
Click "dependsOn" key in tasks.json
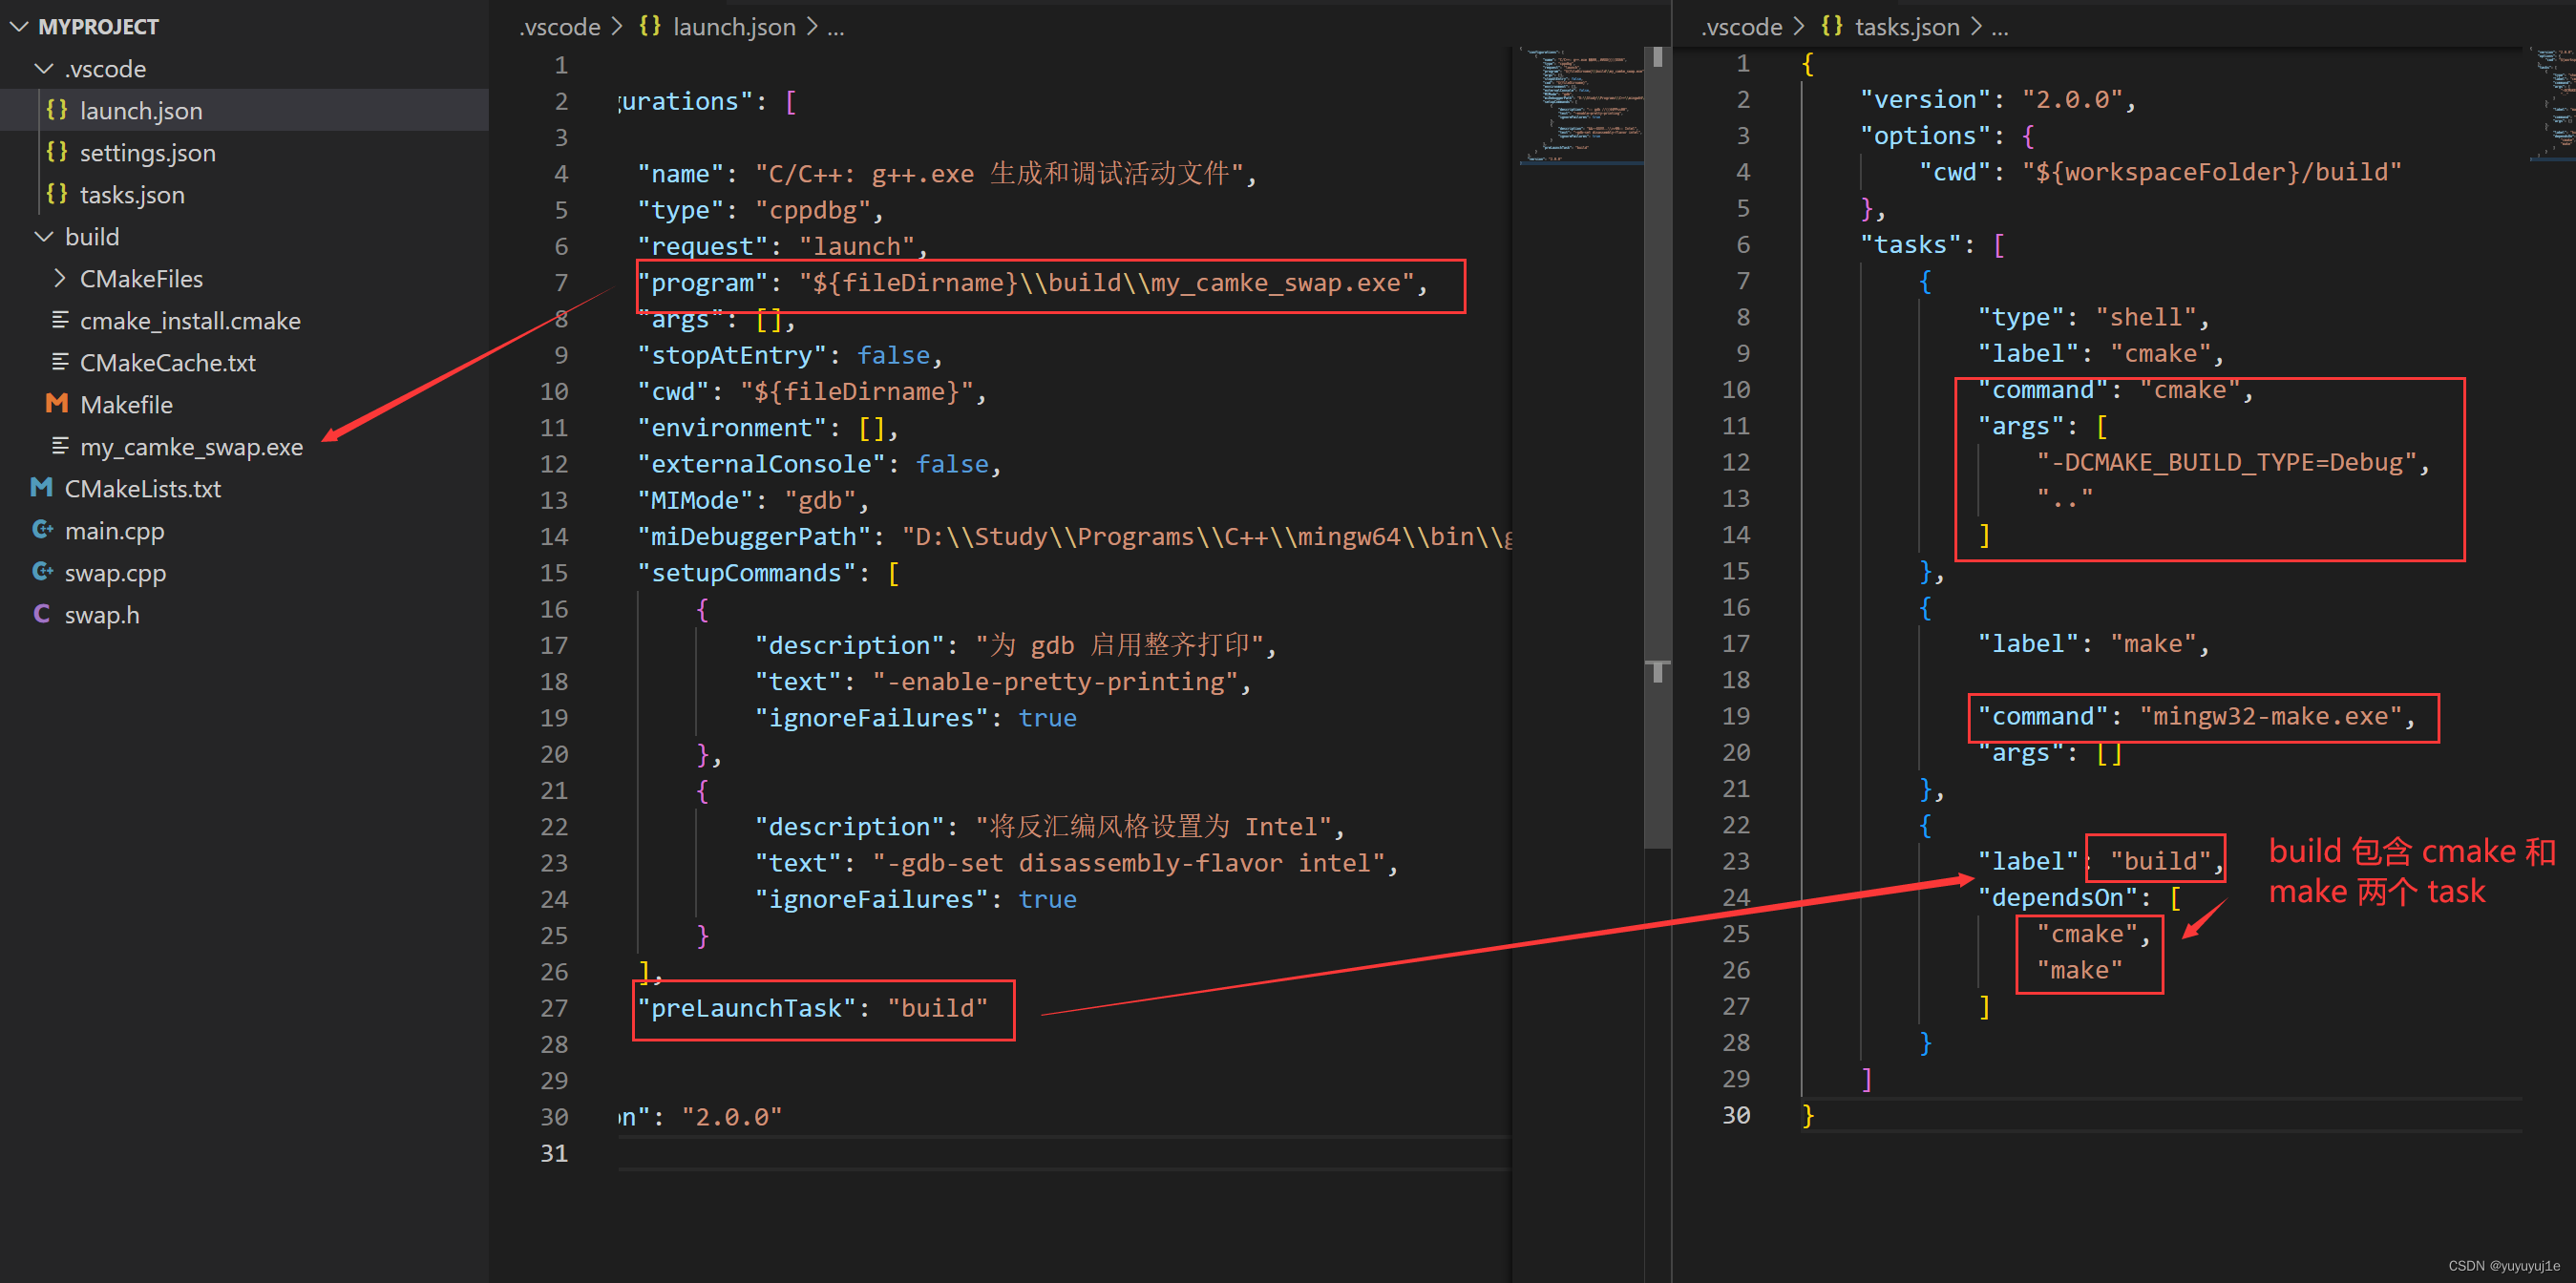pyautogui.click(x=2057, y=898)
